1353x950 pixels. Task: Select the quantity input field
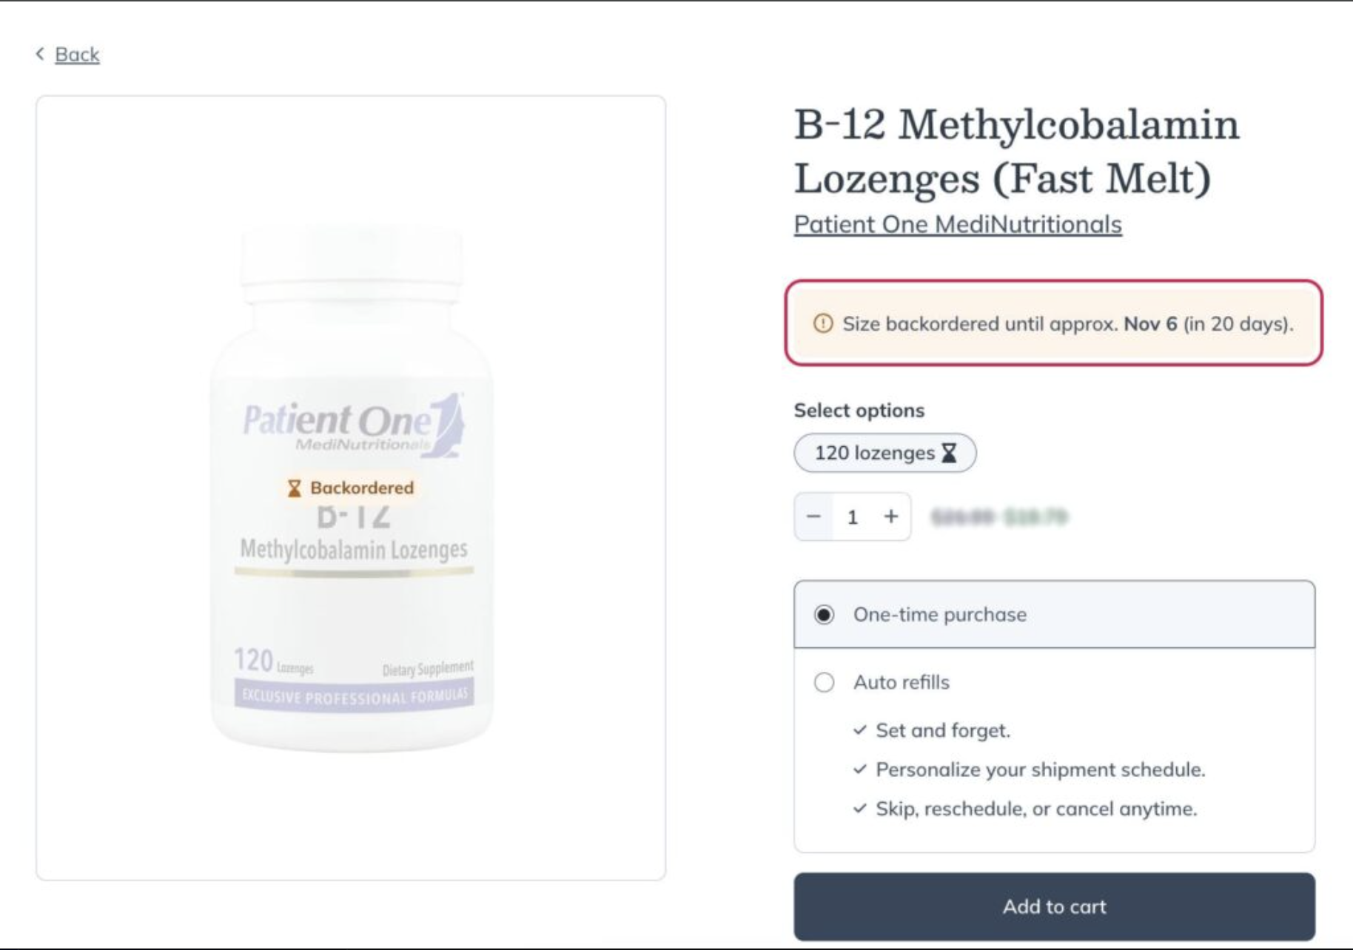(853, 516)
